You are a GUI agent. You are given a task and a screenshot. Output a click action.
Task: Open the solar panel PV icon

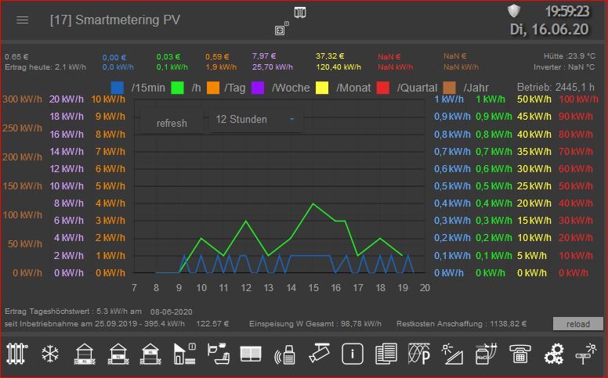coord(452,354)
